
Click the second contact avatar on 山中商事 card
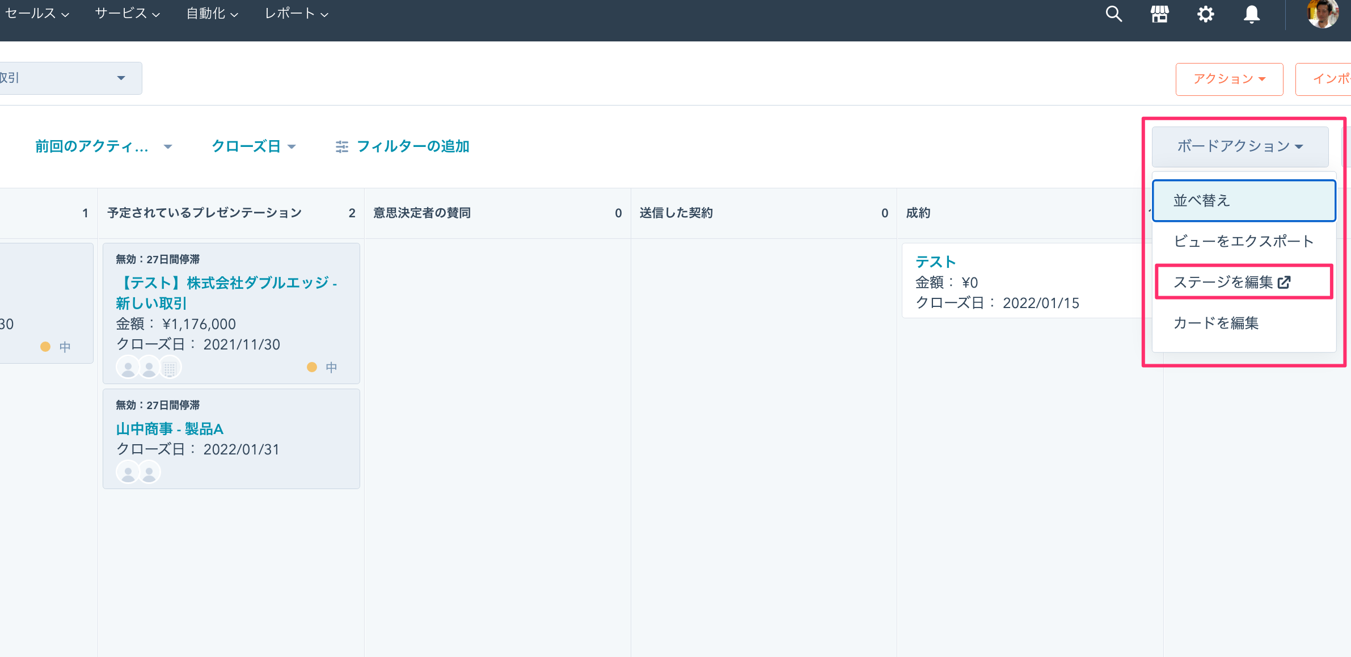pyautogui.click(x=149, y=473)
